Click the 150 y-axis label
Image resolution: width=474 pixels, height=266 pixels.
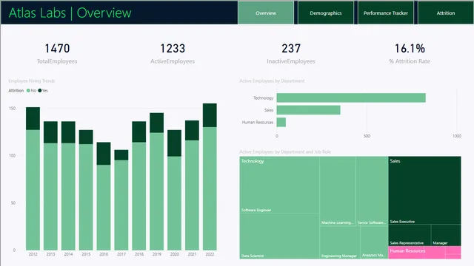click(12, 109)
